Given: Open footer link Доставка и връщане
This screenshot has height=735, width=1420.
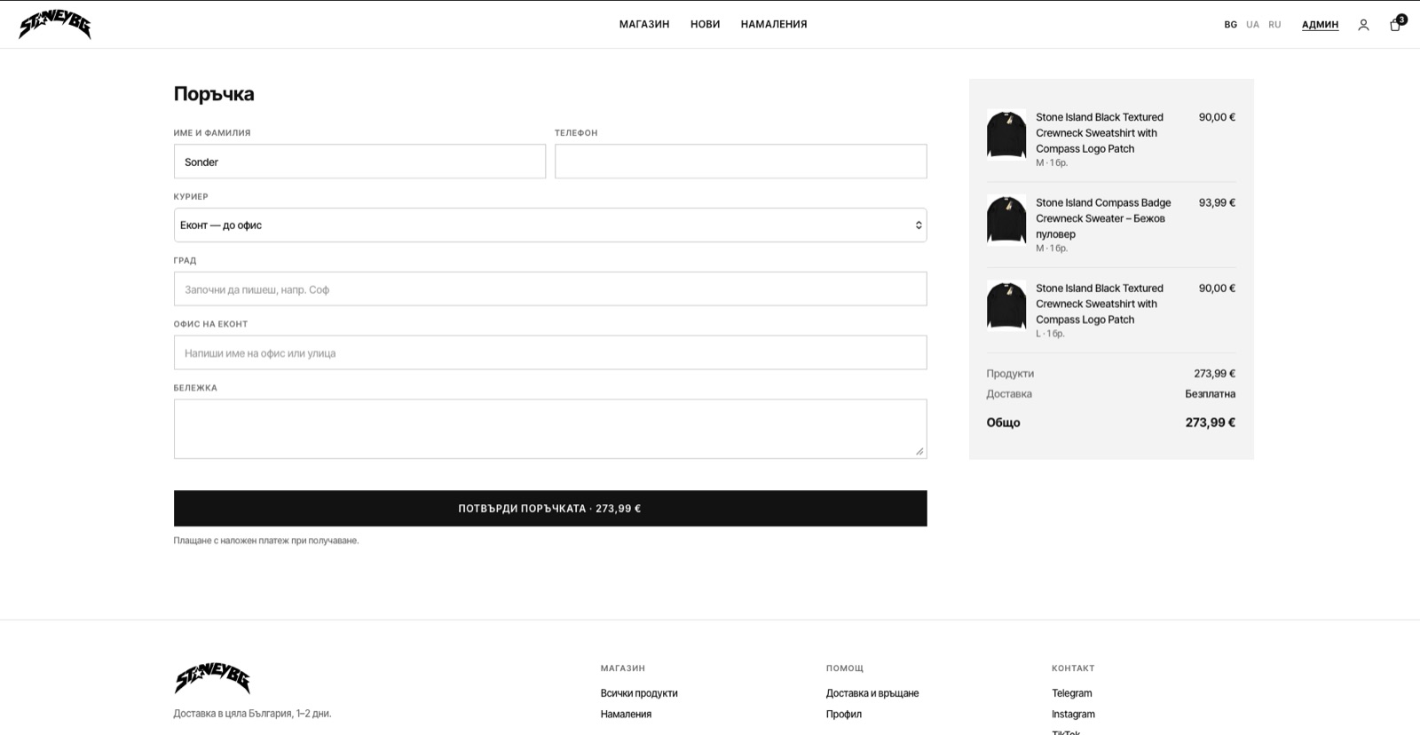Looking at the screenshot, I should pyautogui.click(x=872, y=693).
